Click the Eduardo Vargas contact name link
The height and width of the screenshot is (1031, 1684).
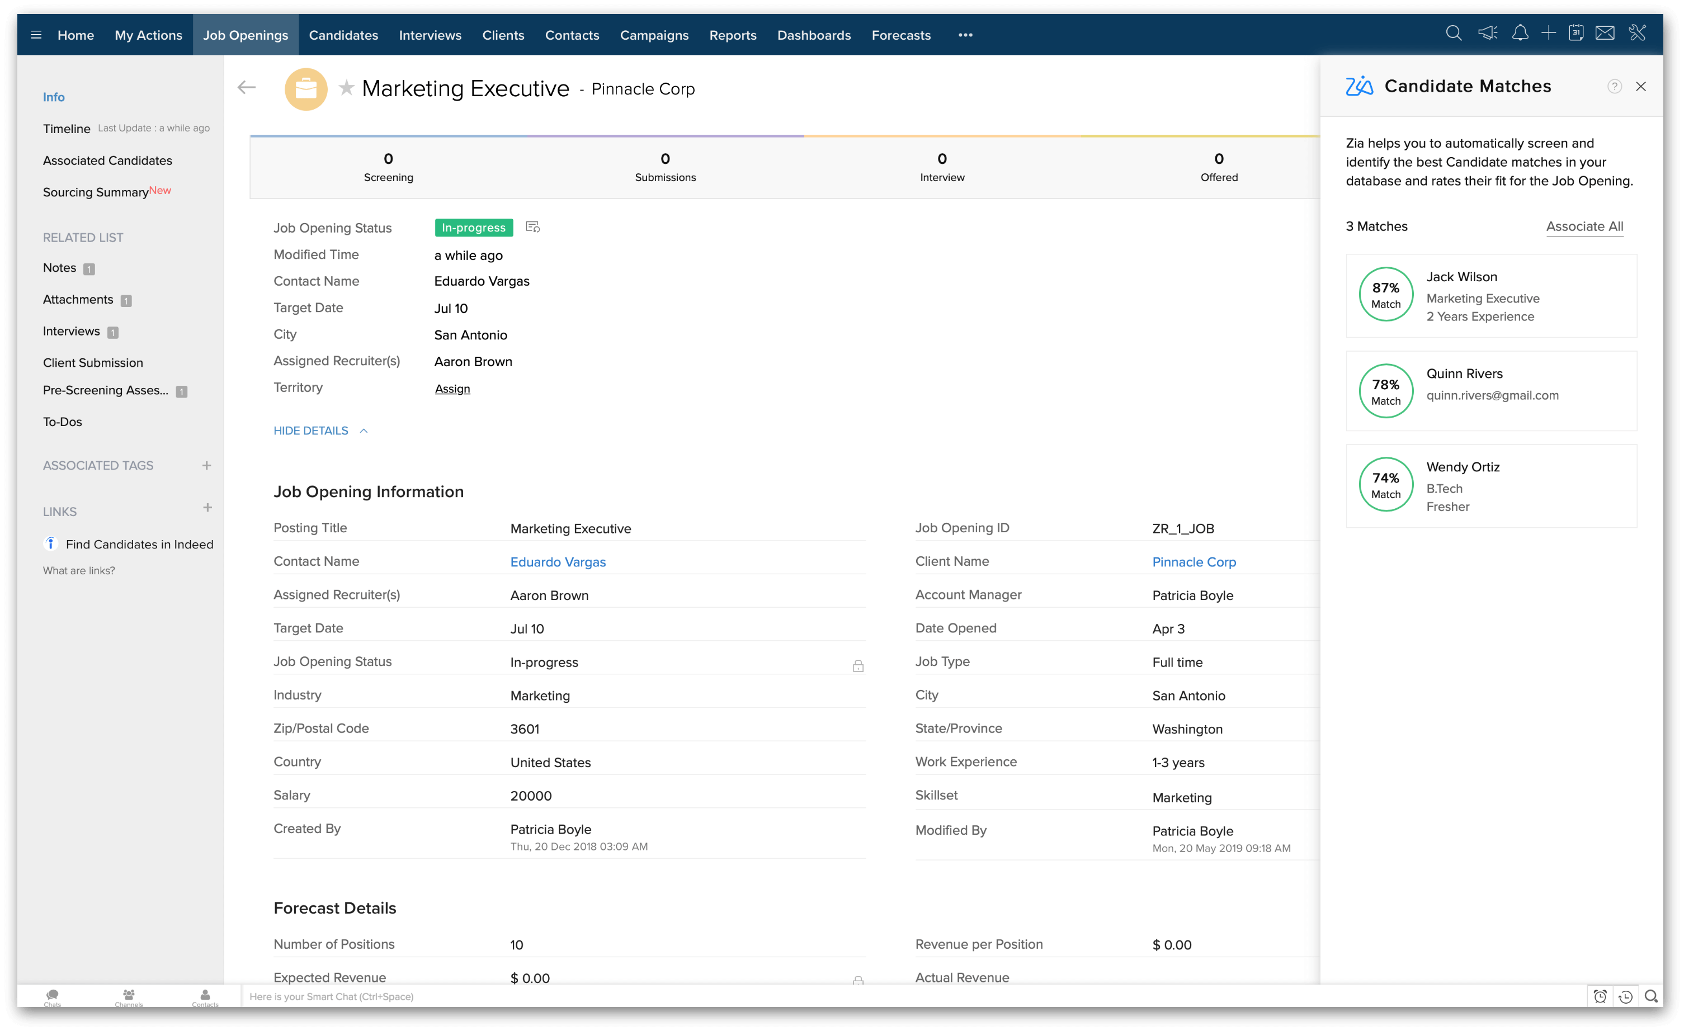[x=556, y=562]
